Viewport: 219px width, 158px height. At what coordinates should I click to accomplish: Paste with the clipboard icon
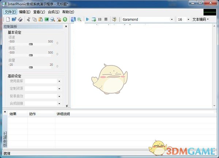(x=41, y=19)
